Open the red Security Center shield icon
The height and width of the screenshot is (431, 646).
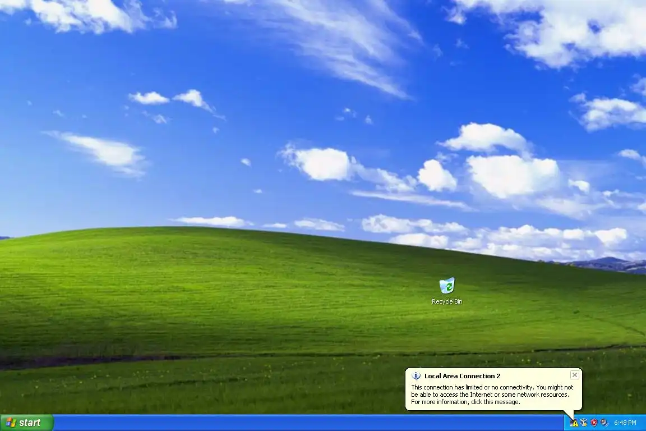click(594, 423)
